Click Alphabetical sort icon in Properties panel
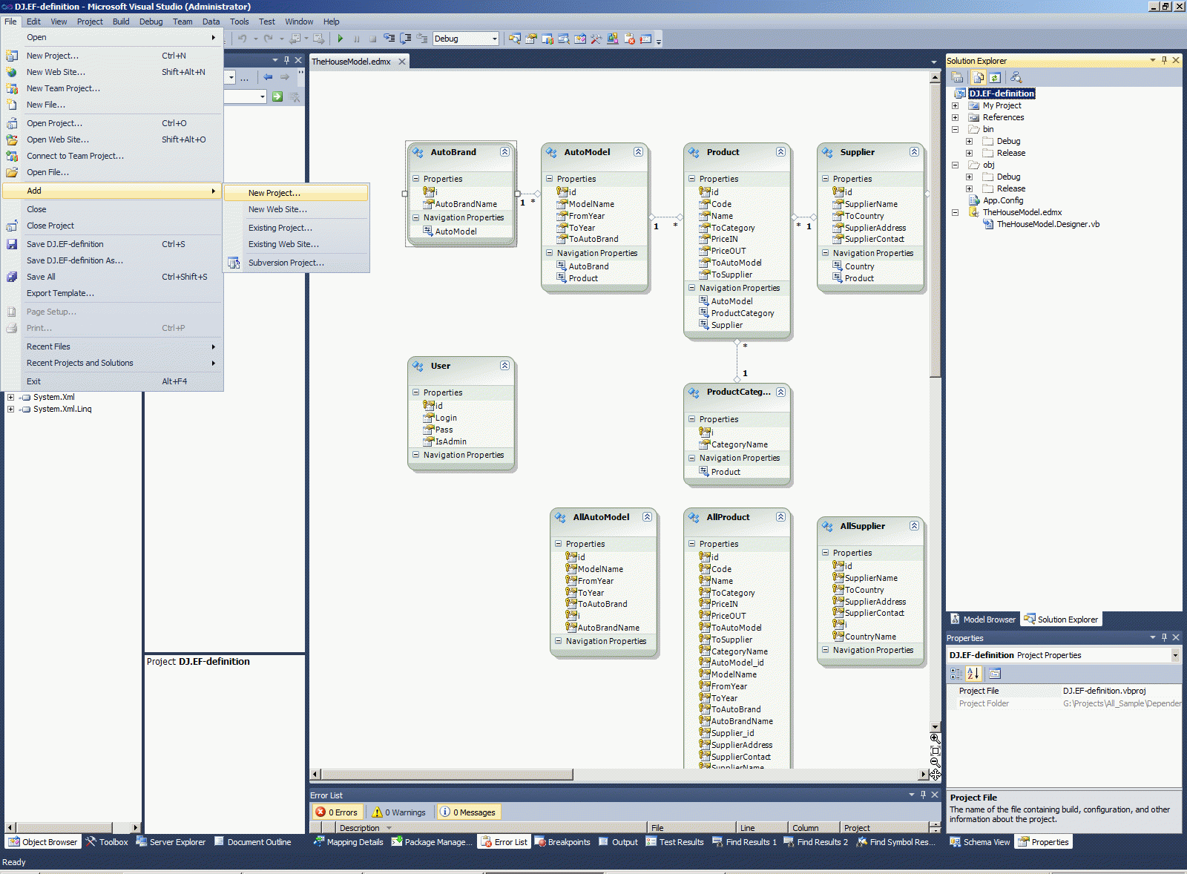 (974, 674)
